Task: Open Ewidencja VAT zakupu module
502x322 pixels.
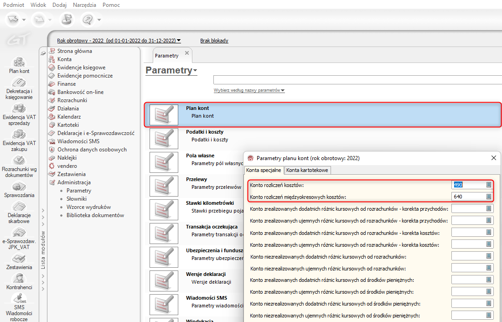Action: [19, 139]
